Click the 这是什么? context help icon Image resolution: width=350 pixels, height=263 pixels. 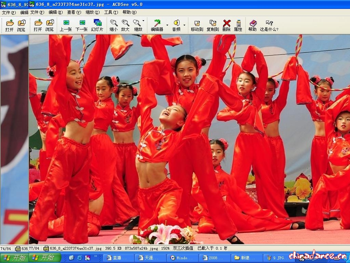(x=269, y=25)
